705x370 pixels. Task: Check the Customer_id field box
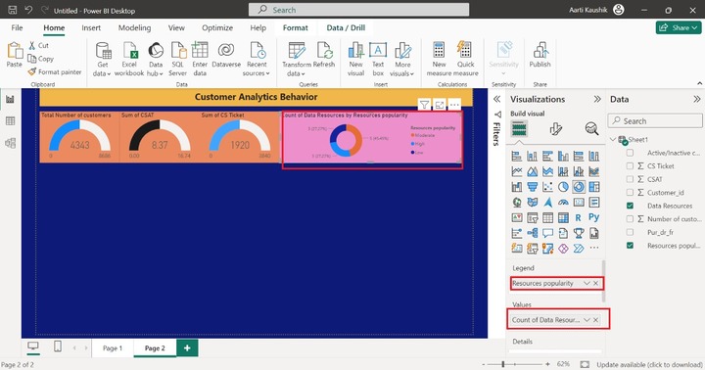[x=630, y=193]
